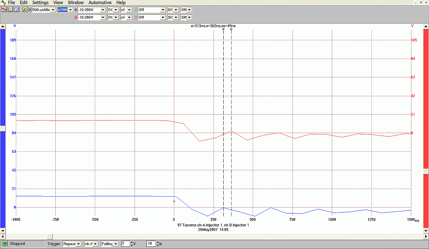Image resolution: width=429 pixels, height=249 pixels.
Task: Expand channel B -10-200V range dropdown
Action: click(x=103, y=18)
